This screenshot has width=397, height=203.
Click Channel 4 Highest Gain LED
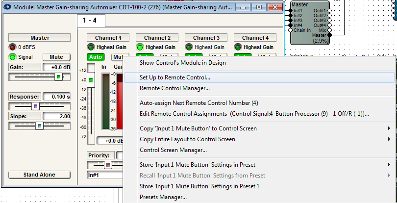tap(238, 47)
